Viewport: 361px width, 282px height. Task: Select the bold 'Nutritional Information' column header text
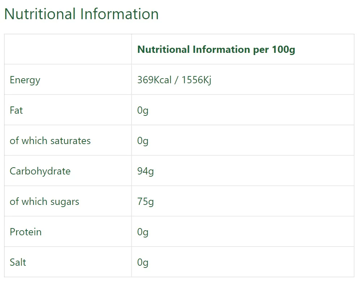[193, 49]
